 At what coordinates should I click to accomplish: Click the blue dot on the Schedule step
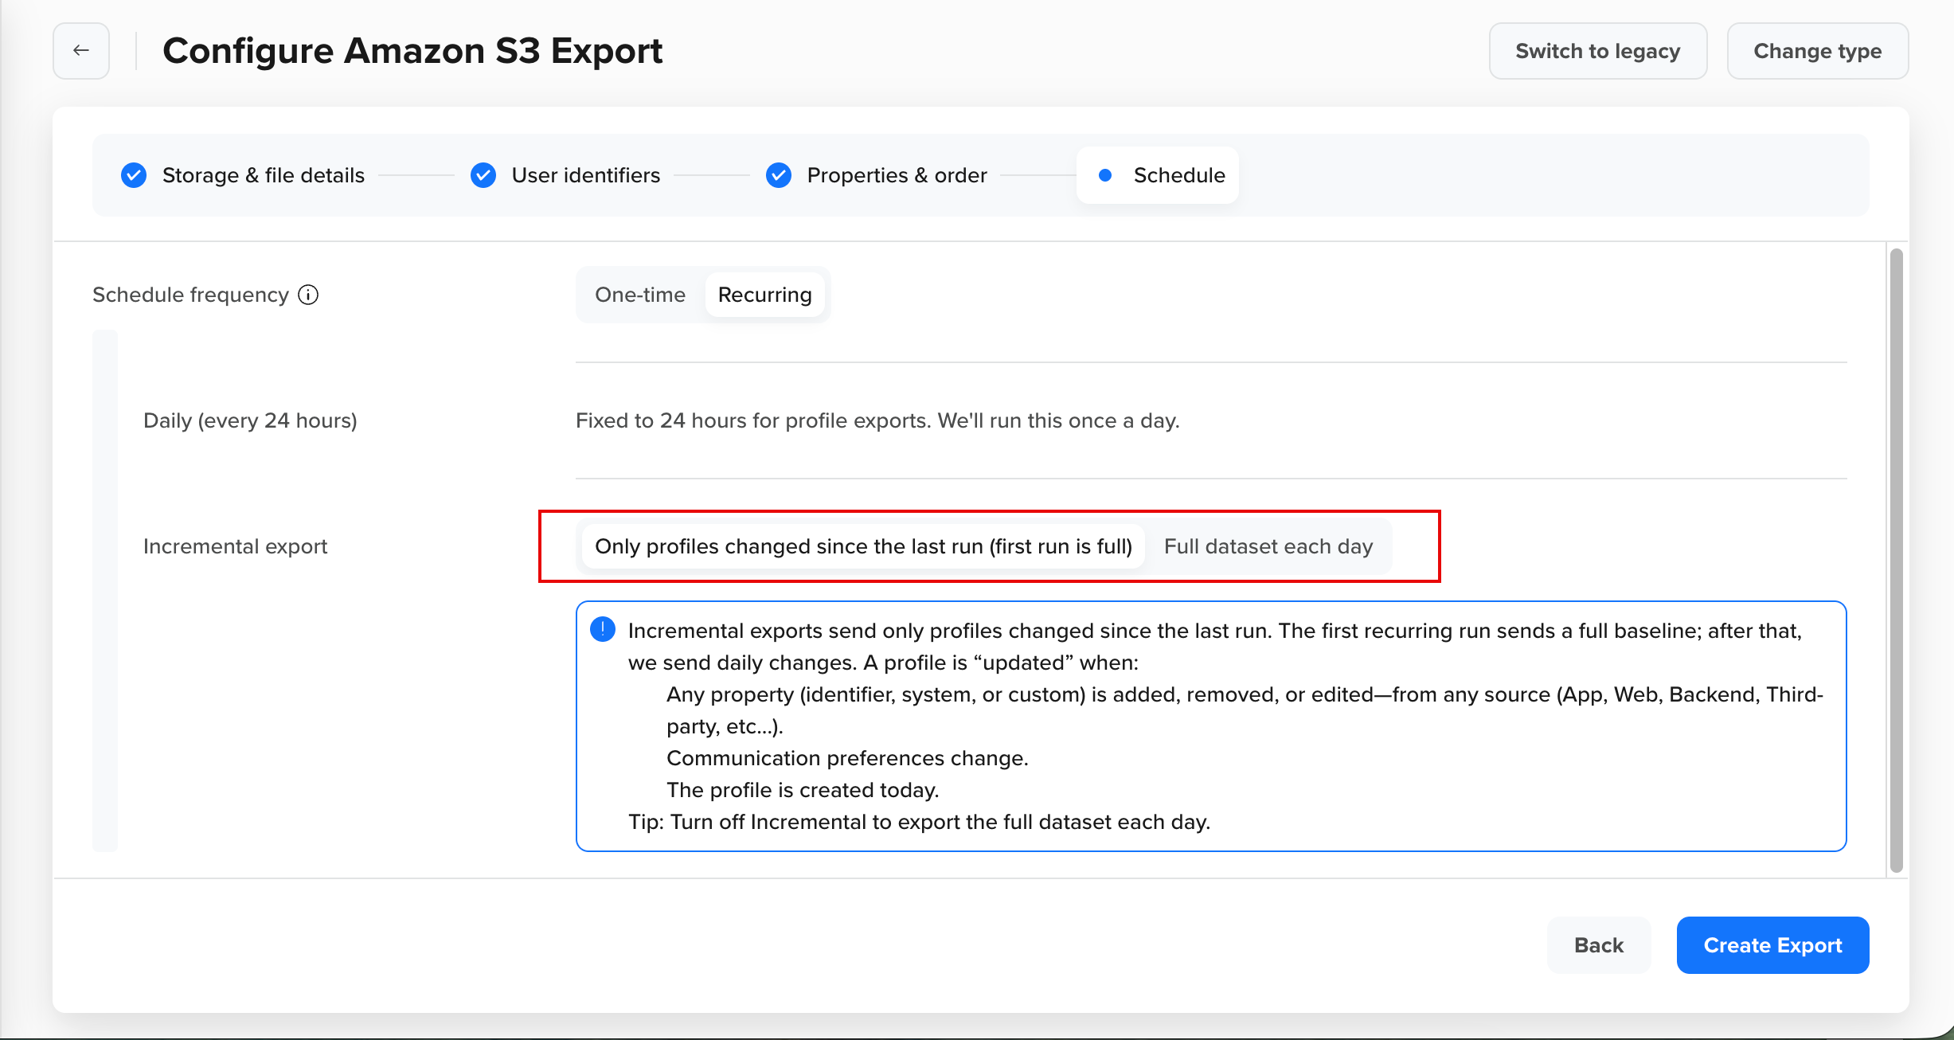point(1105,175)
